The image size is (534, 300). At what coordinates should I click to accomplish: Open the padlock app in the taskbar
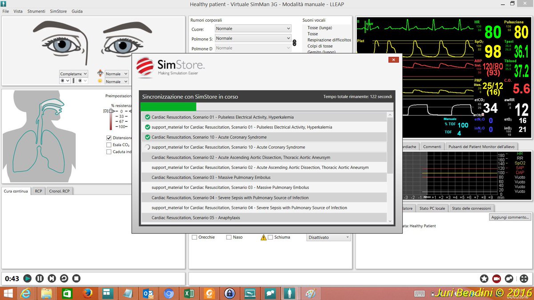click(x=230, y=293)
